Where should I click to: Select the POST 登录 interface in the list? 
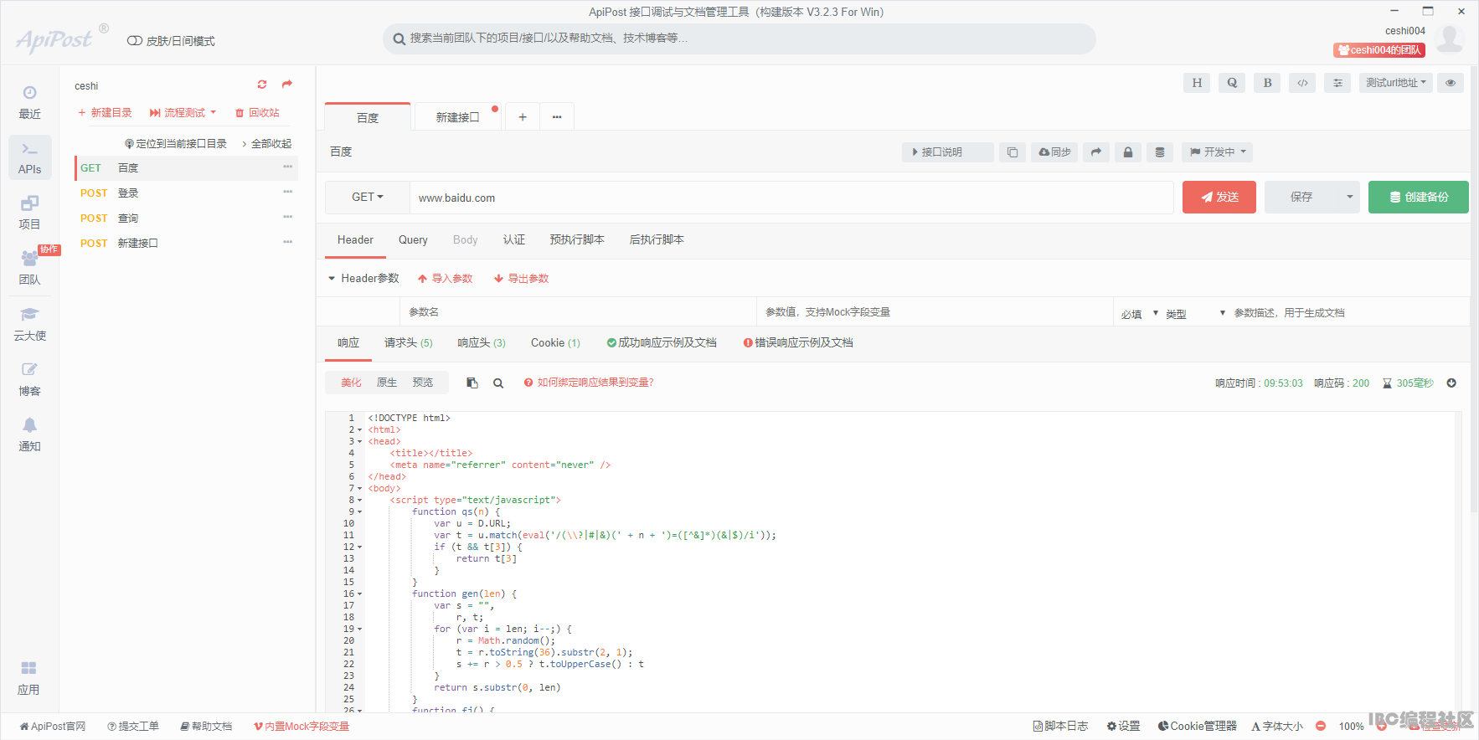pyautogui.click(x=186, y=193)
